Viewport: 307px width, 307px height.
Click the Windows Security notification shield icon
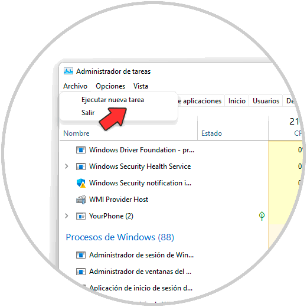point(81,183)
